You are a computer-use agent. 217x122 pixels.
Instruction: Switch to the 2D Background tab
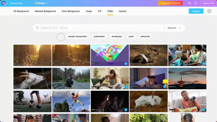click(21, 11)
